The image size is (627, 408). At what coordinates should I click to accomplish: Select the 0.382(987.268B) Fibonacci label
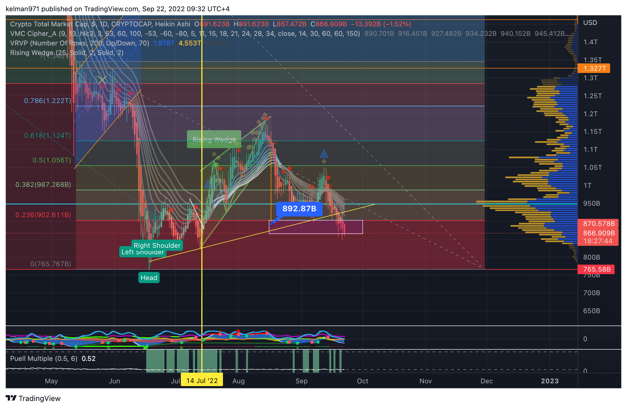pos(43,184)
